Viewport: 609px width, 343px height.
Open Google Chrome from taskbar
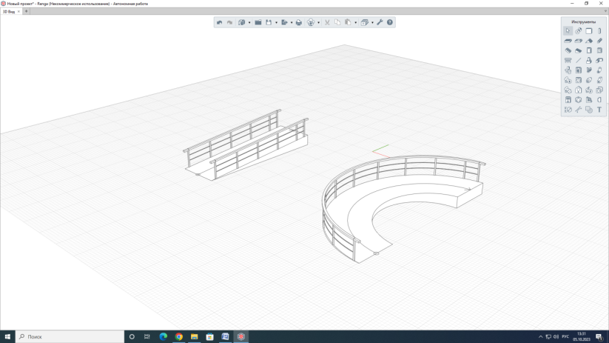click(178, 336)
